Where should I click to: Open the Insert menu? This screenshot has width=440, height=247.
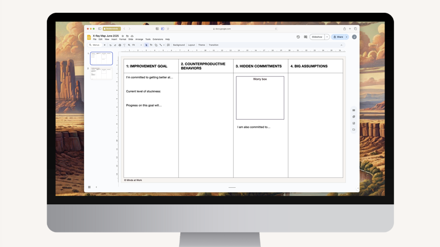[114, 39]
